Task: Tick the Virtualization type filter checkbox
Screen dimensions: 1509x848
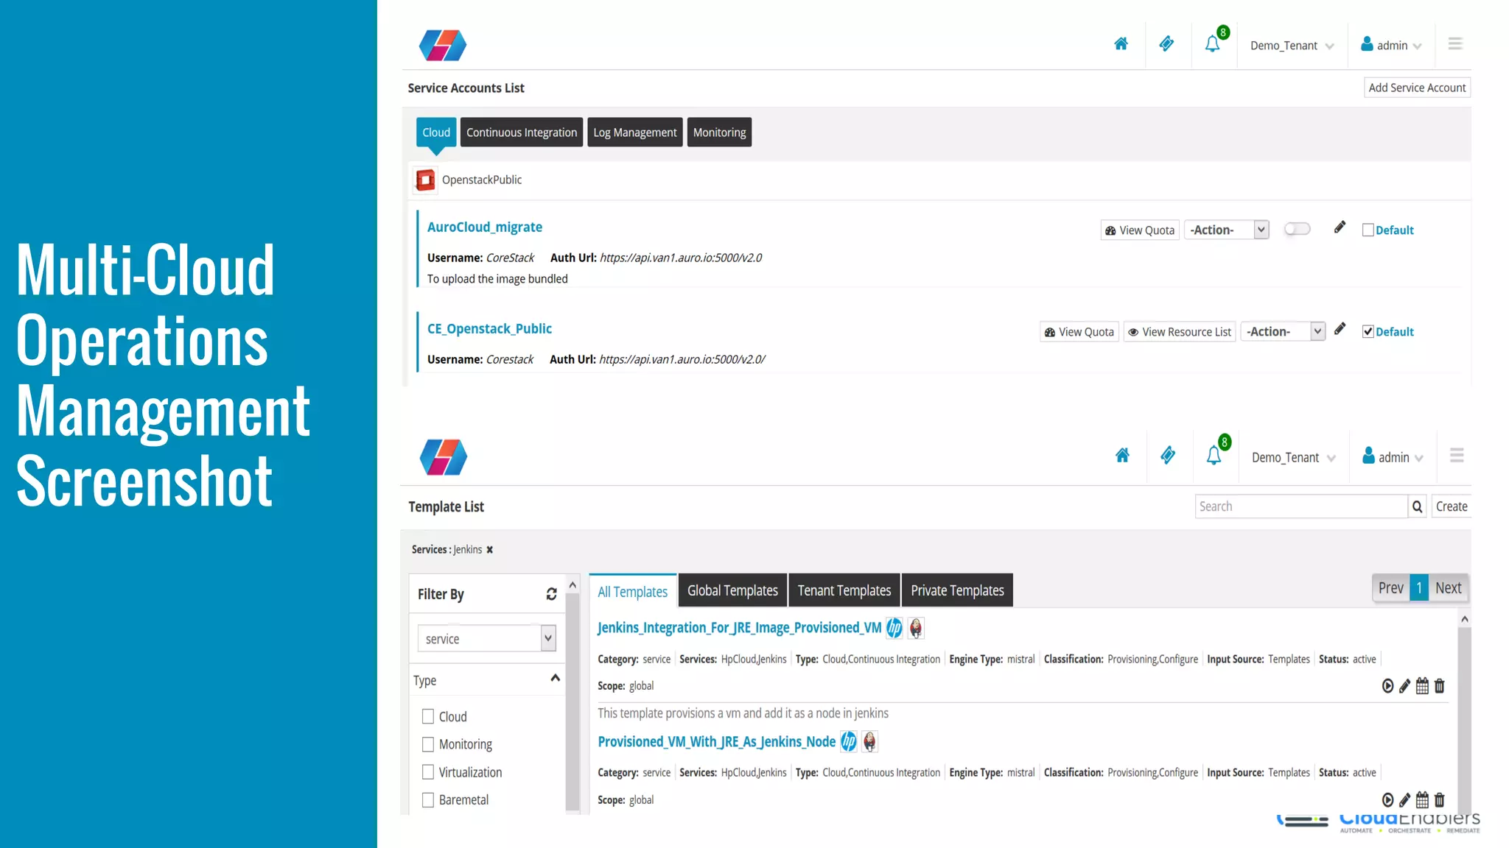Action: [428, 772]
